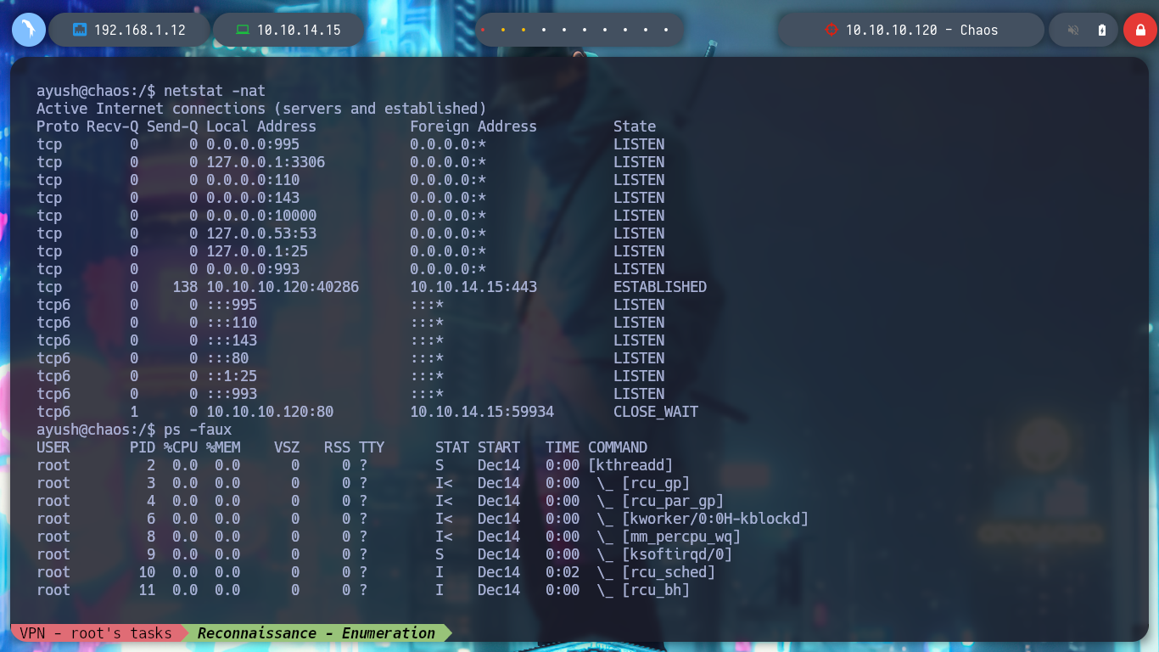Click the red target crosshair icon
Viewport: 1159px width, 652px height.
tap(831, 30)
